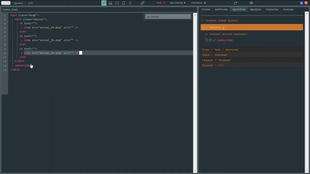The width and height of the screenshot is (310, 174).
Task: Open the 'скрипты' tab
Action: click(272, 10)
